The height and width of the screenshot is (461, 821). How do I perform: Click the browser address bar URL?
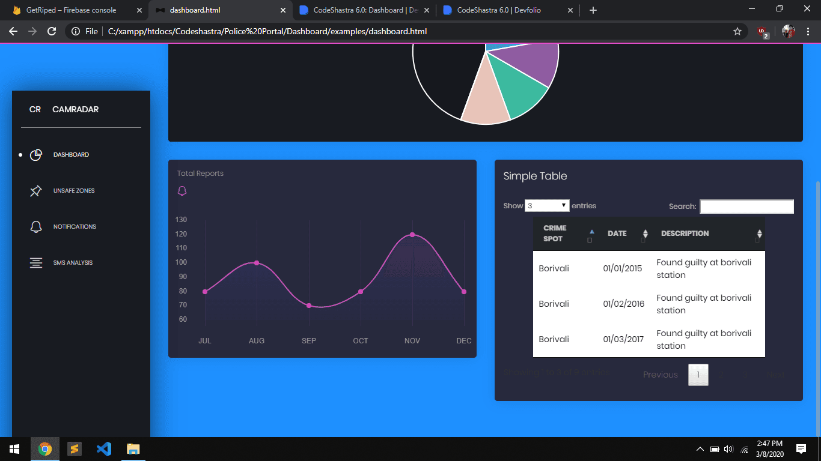[x=267, y=31]
